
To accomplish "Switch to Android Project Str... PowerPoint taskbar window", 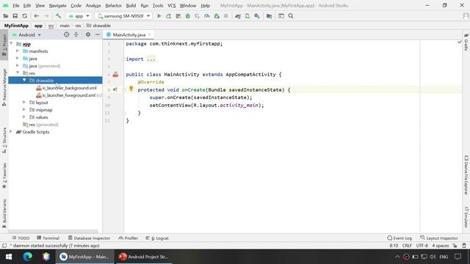I will (x=143, y=257).
